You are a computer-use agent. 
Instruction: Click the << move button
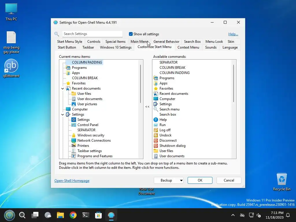tap(147, 107)
